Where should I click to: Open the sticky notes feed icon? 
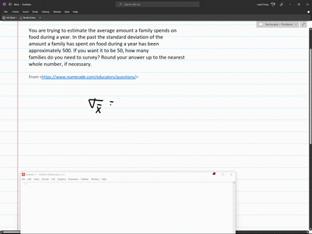(x=308, y=12)
